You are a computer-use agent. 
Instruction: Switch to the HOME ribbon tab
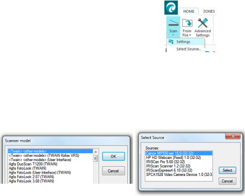189,11
